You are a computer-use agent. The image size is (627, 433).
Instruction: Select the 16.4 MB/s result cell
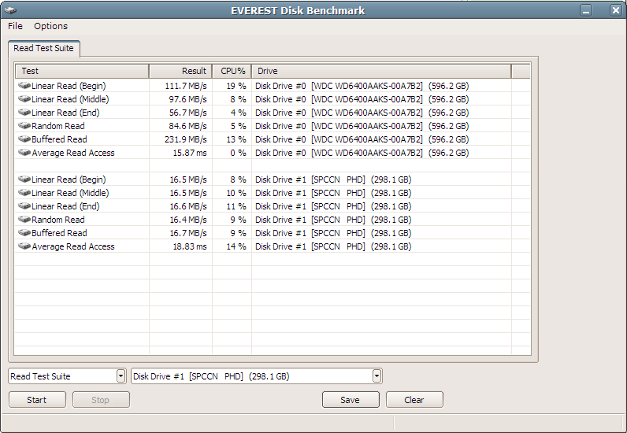tap(188, 220)
